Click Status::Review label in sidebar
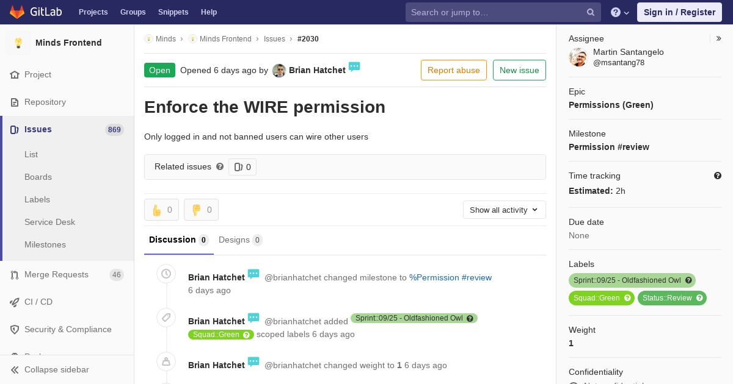This screenshot has height=384, width=733. click(672, 298)
